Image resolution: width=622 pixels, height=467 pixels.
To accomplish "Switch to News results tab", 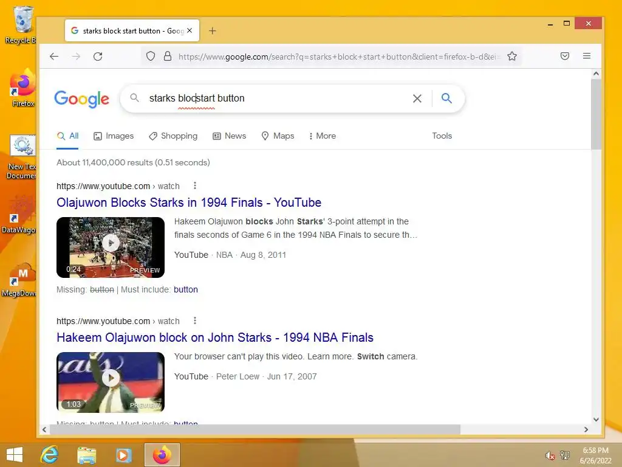I will (229, 136).
